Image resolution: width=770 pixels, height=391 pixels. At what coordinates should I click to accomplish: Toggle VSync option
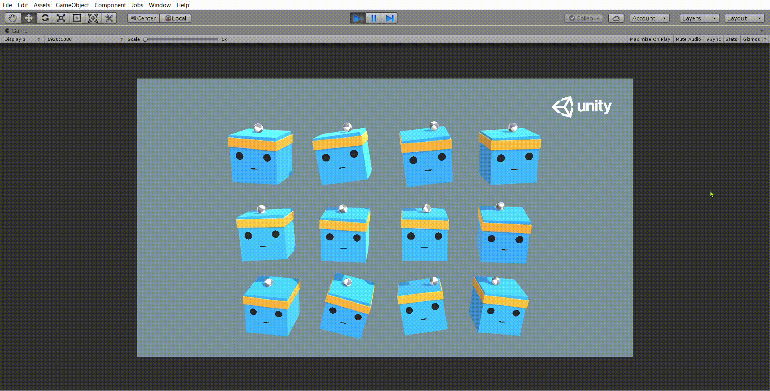713,39
